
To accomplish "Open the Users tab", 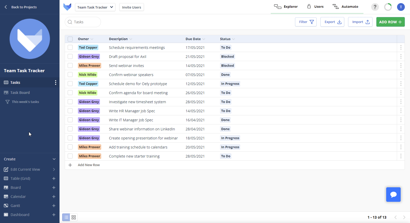I will click(x=315, y=7).
